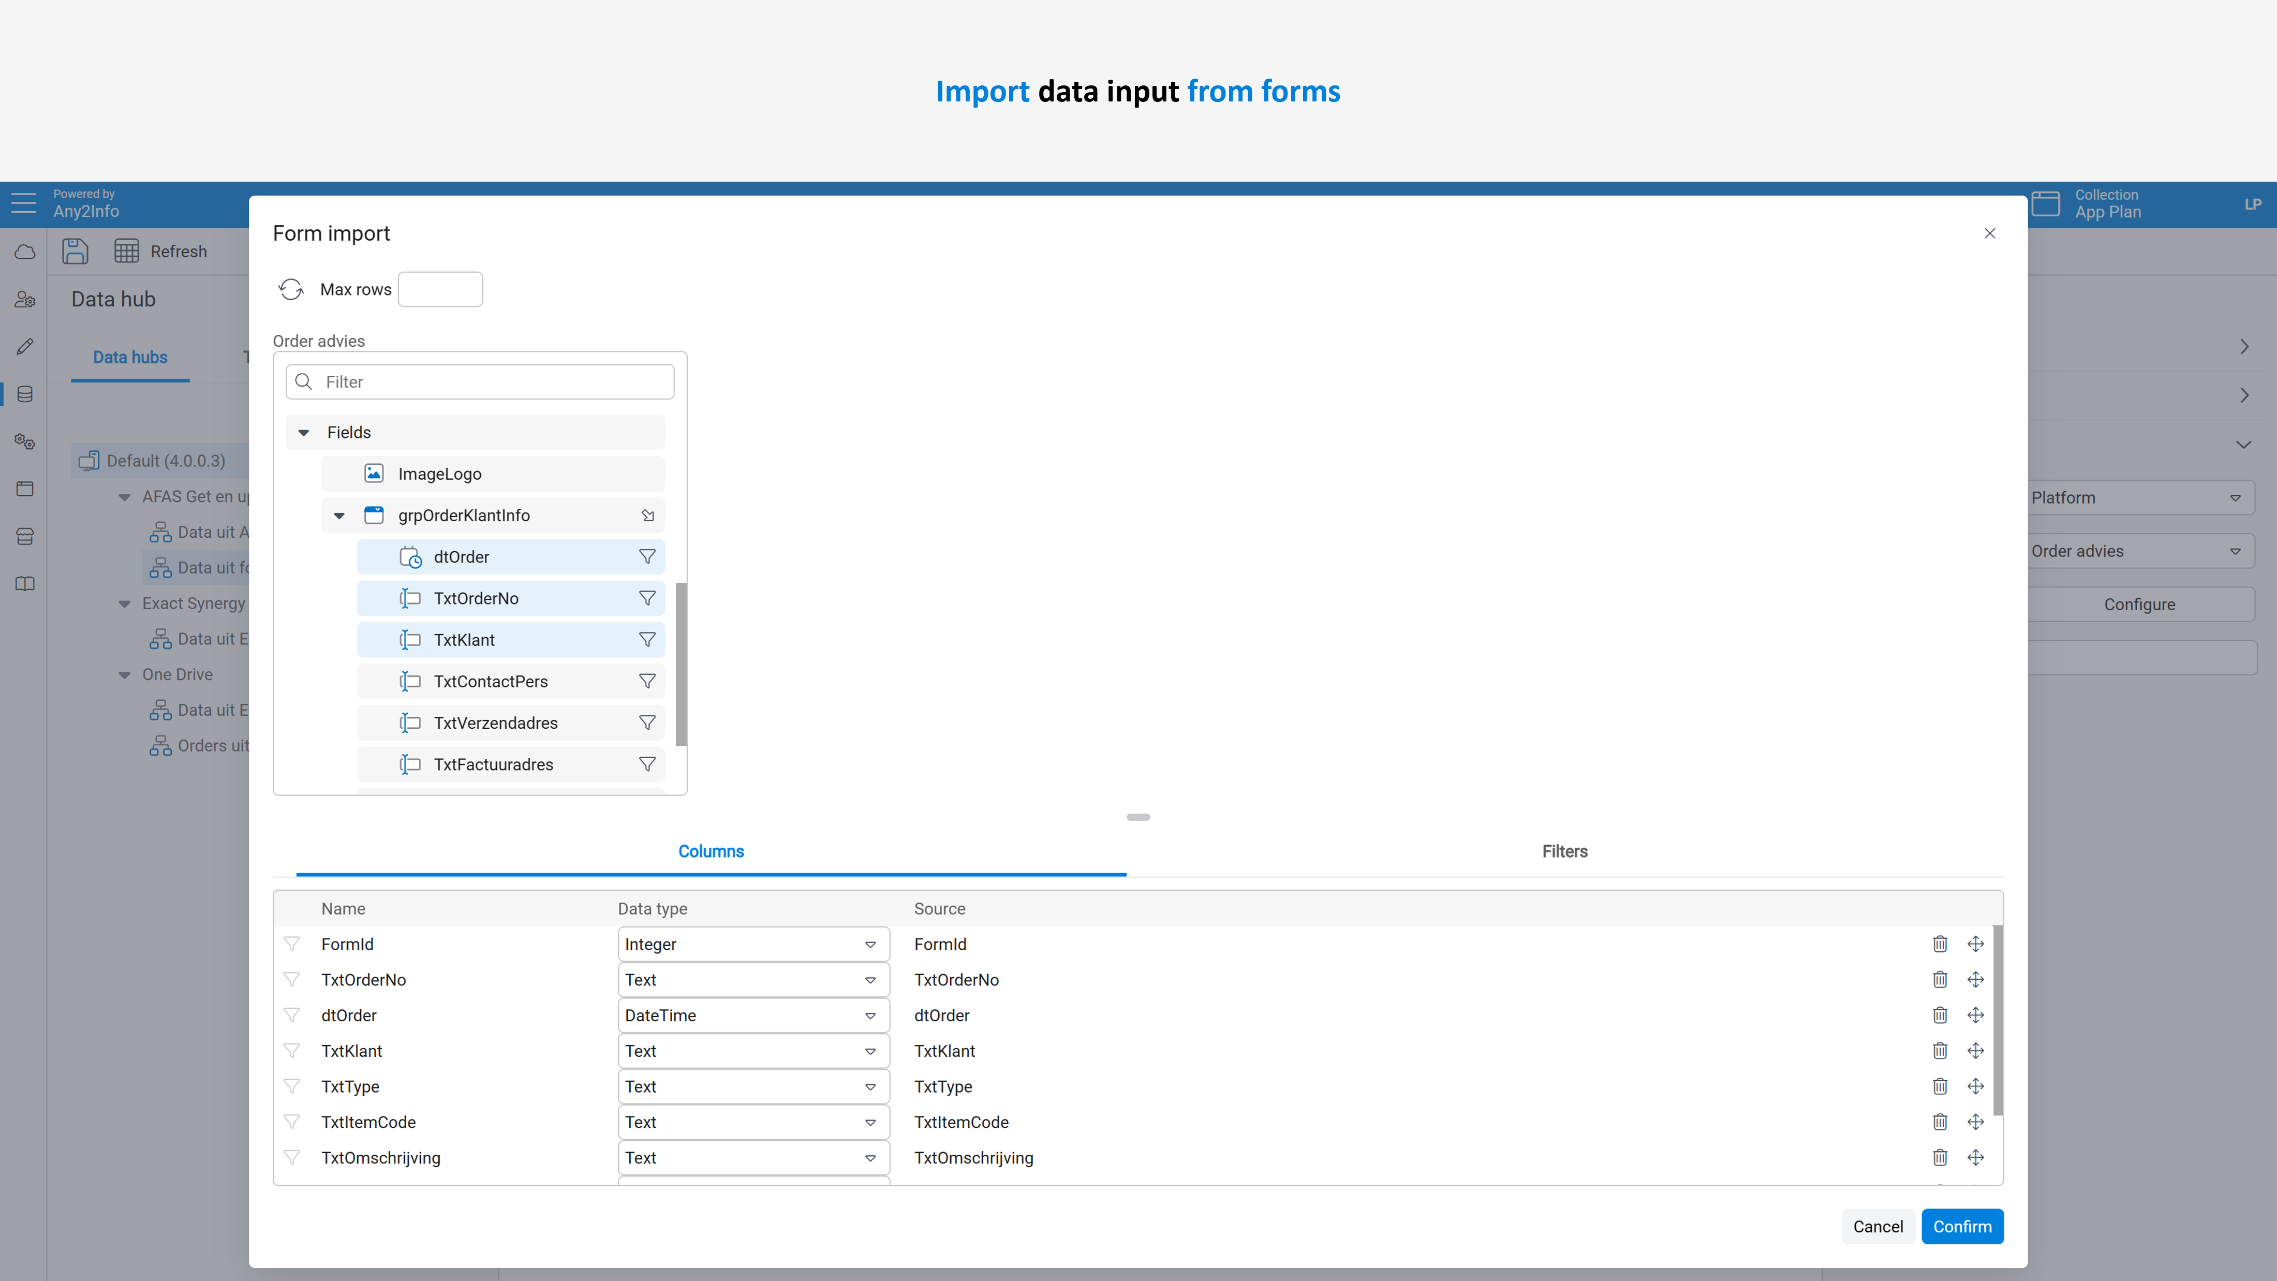Click the refresh icon beside Max rows

291,289
